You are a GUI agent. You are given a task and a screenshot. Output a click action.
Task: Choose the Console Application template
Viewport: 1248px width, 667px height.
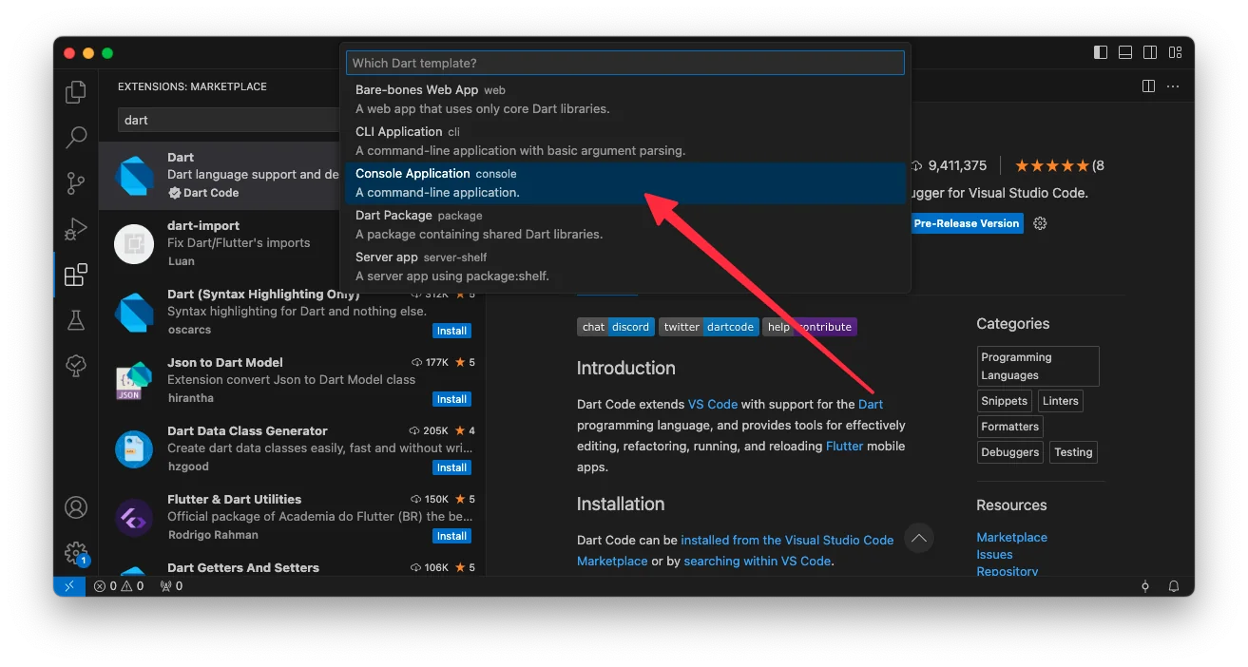[625, 182]
